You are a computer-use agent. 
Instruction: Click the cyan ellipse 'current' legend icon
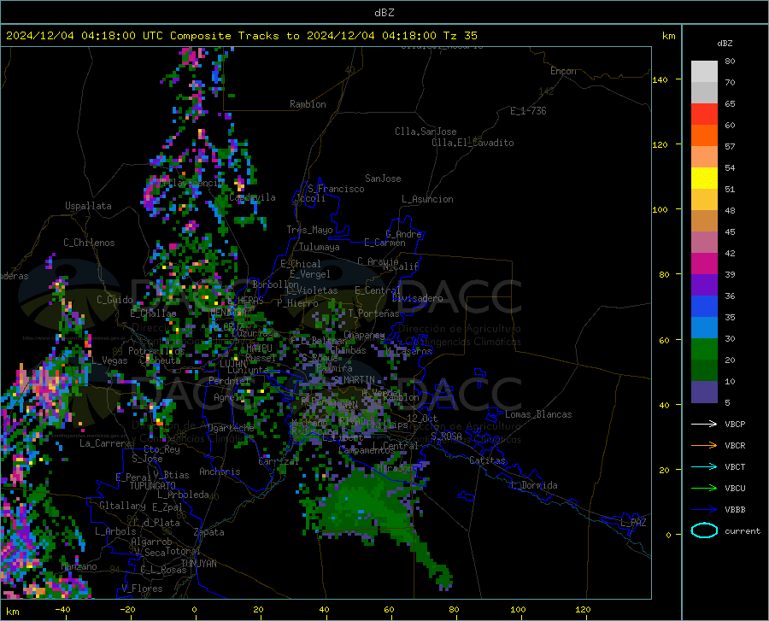pyautogui.click(x=704, y=530)
